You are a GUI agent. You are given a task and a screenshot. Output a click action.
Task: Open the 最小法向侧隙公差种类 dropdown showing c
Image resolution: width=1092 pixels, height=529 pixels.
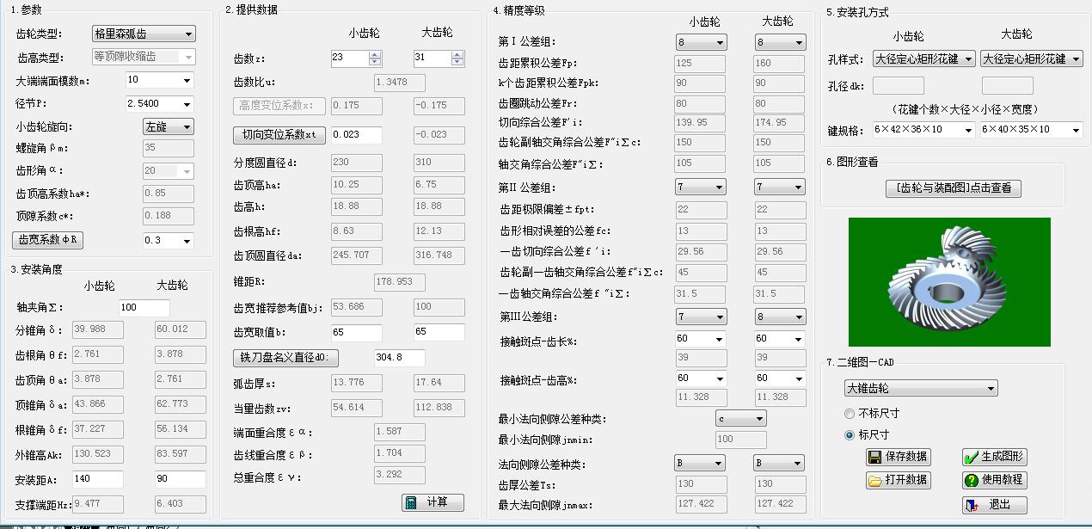740,419
